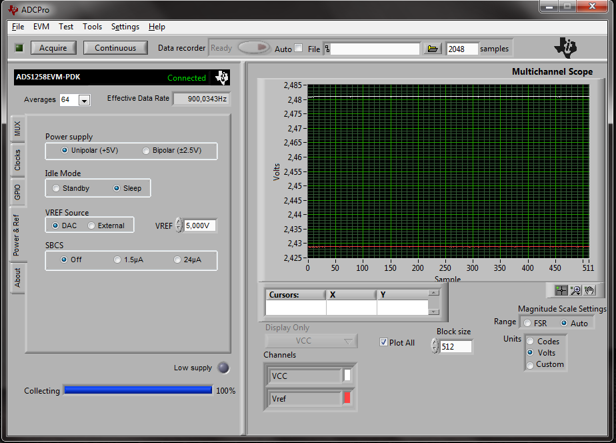Select Bipolar (±2.5V) power supply
This screenshot has height=443, width=616.
(146, 151)
